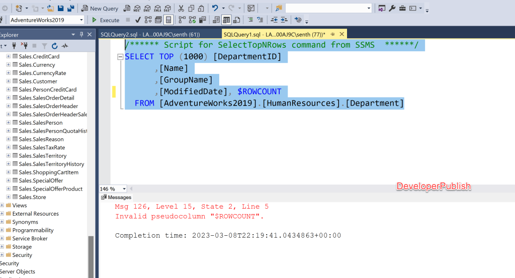
Task: Toggle Include Actual Execution Plan
Action: [182, 20]
